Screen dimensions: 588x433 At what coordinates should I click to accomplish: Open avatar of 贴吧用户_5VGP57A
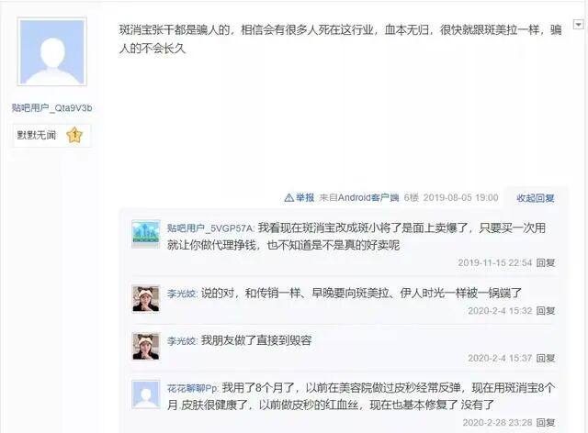146,235
